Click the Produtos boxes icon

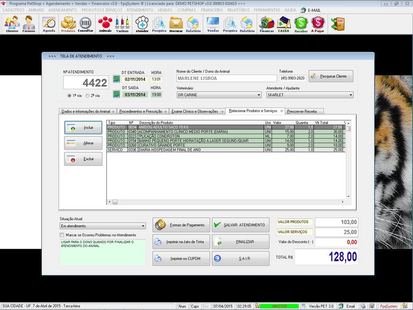tap(68, 24)
